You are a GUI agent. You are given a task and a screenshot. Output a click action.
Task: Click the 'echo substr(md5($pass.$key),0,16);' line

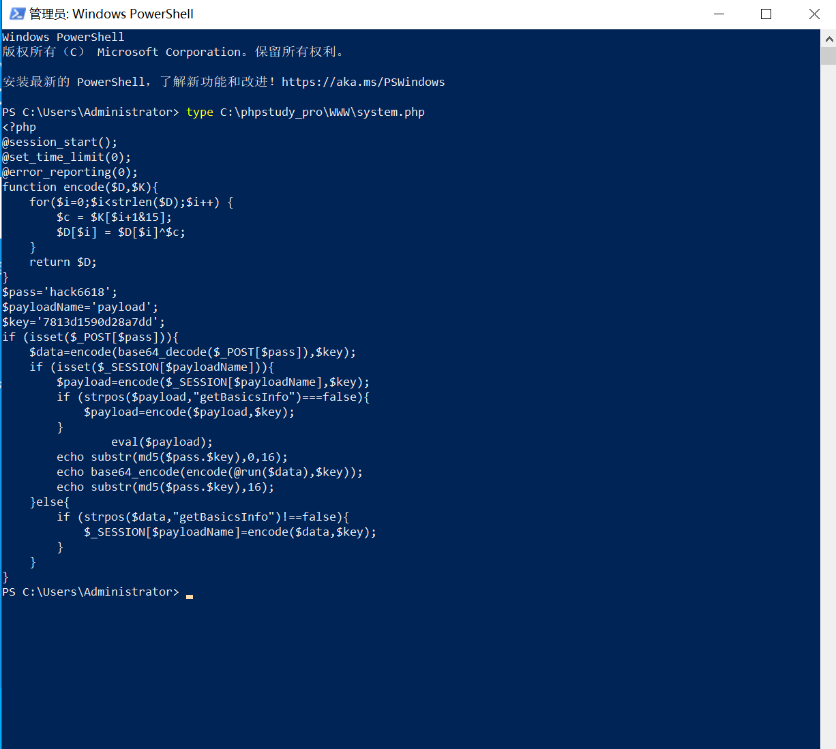[173, 457]
